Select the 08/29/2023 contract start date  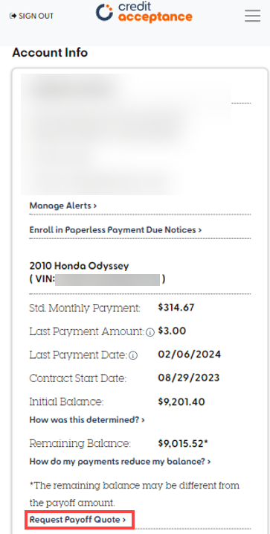click(x=189, y=378)
